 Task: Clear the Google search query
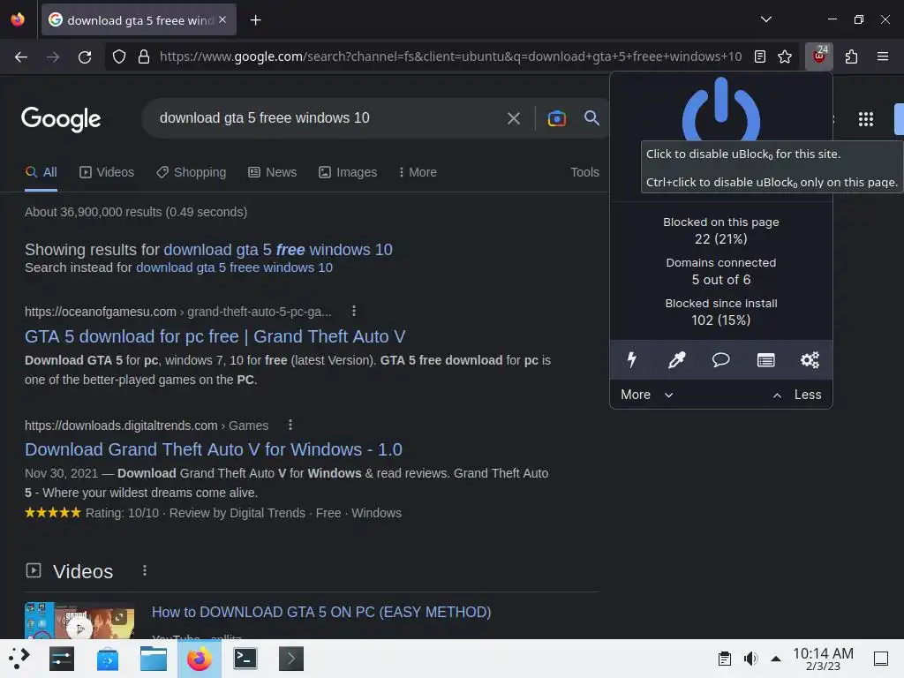513,118
